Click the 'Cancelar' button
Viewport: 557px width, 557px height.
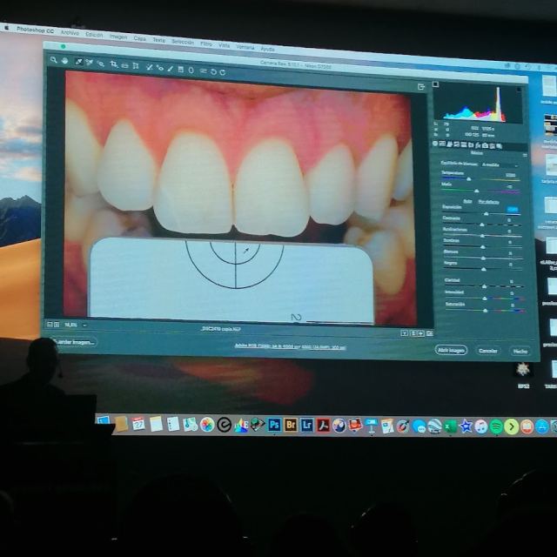[x=488, y=351]
